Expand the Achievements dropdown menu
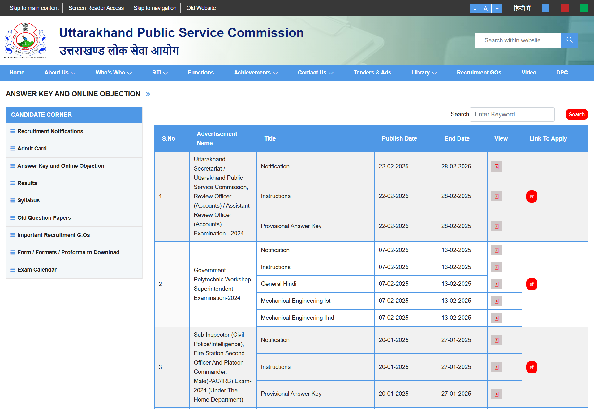Screen dimensions: 594x409 point(256,73)
